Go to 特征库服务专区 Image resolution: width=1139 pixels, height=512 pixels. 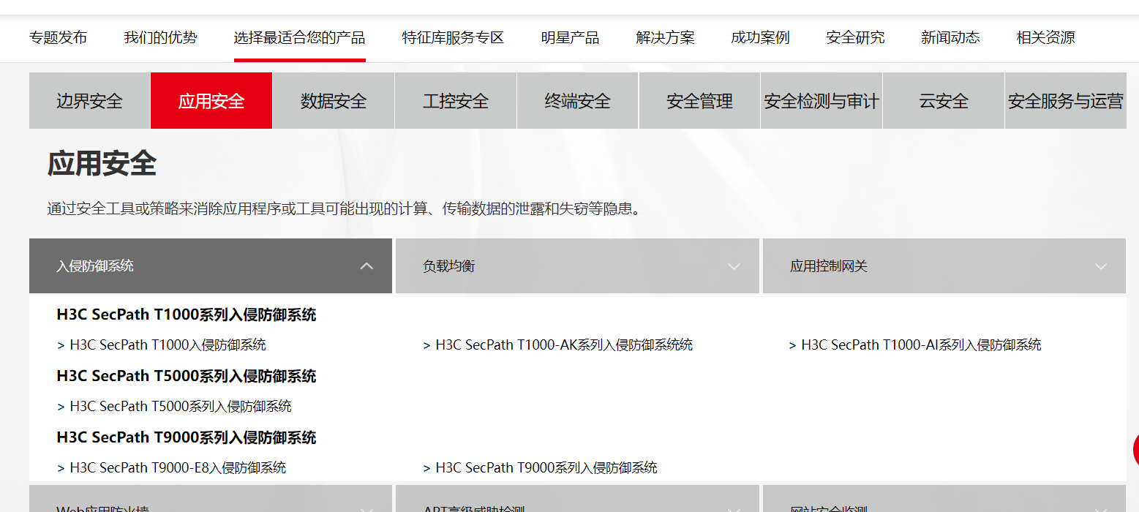point(453,37)
